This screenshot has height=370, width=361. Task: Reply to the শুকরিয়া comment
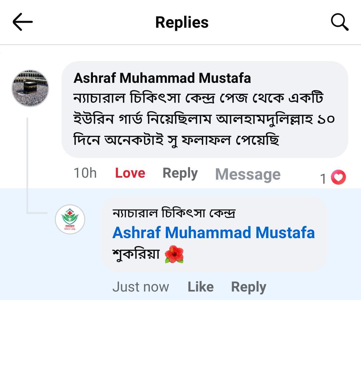click(x=249, y=287)
